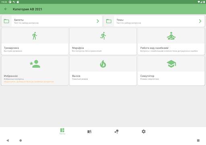Image resolution: width=206 pixels, height=145 pixels.
Task: Open the Билеты tests list
Action: [x=52, y=21]
